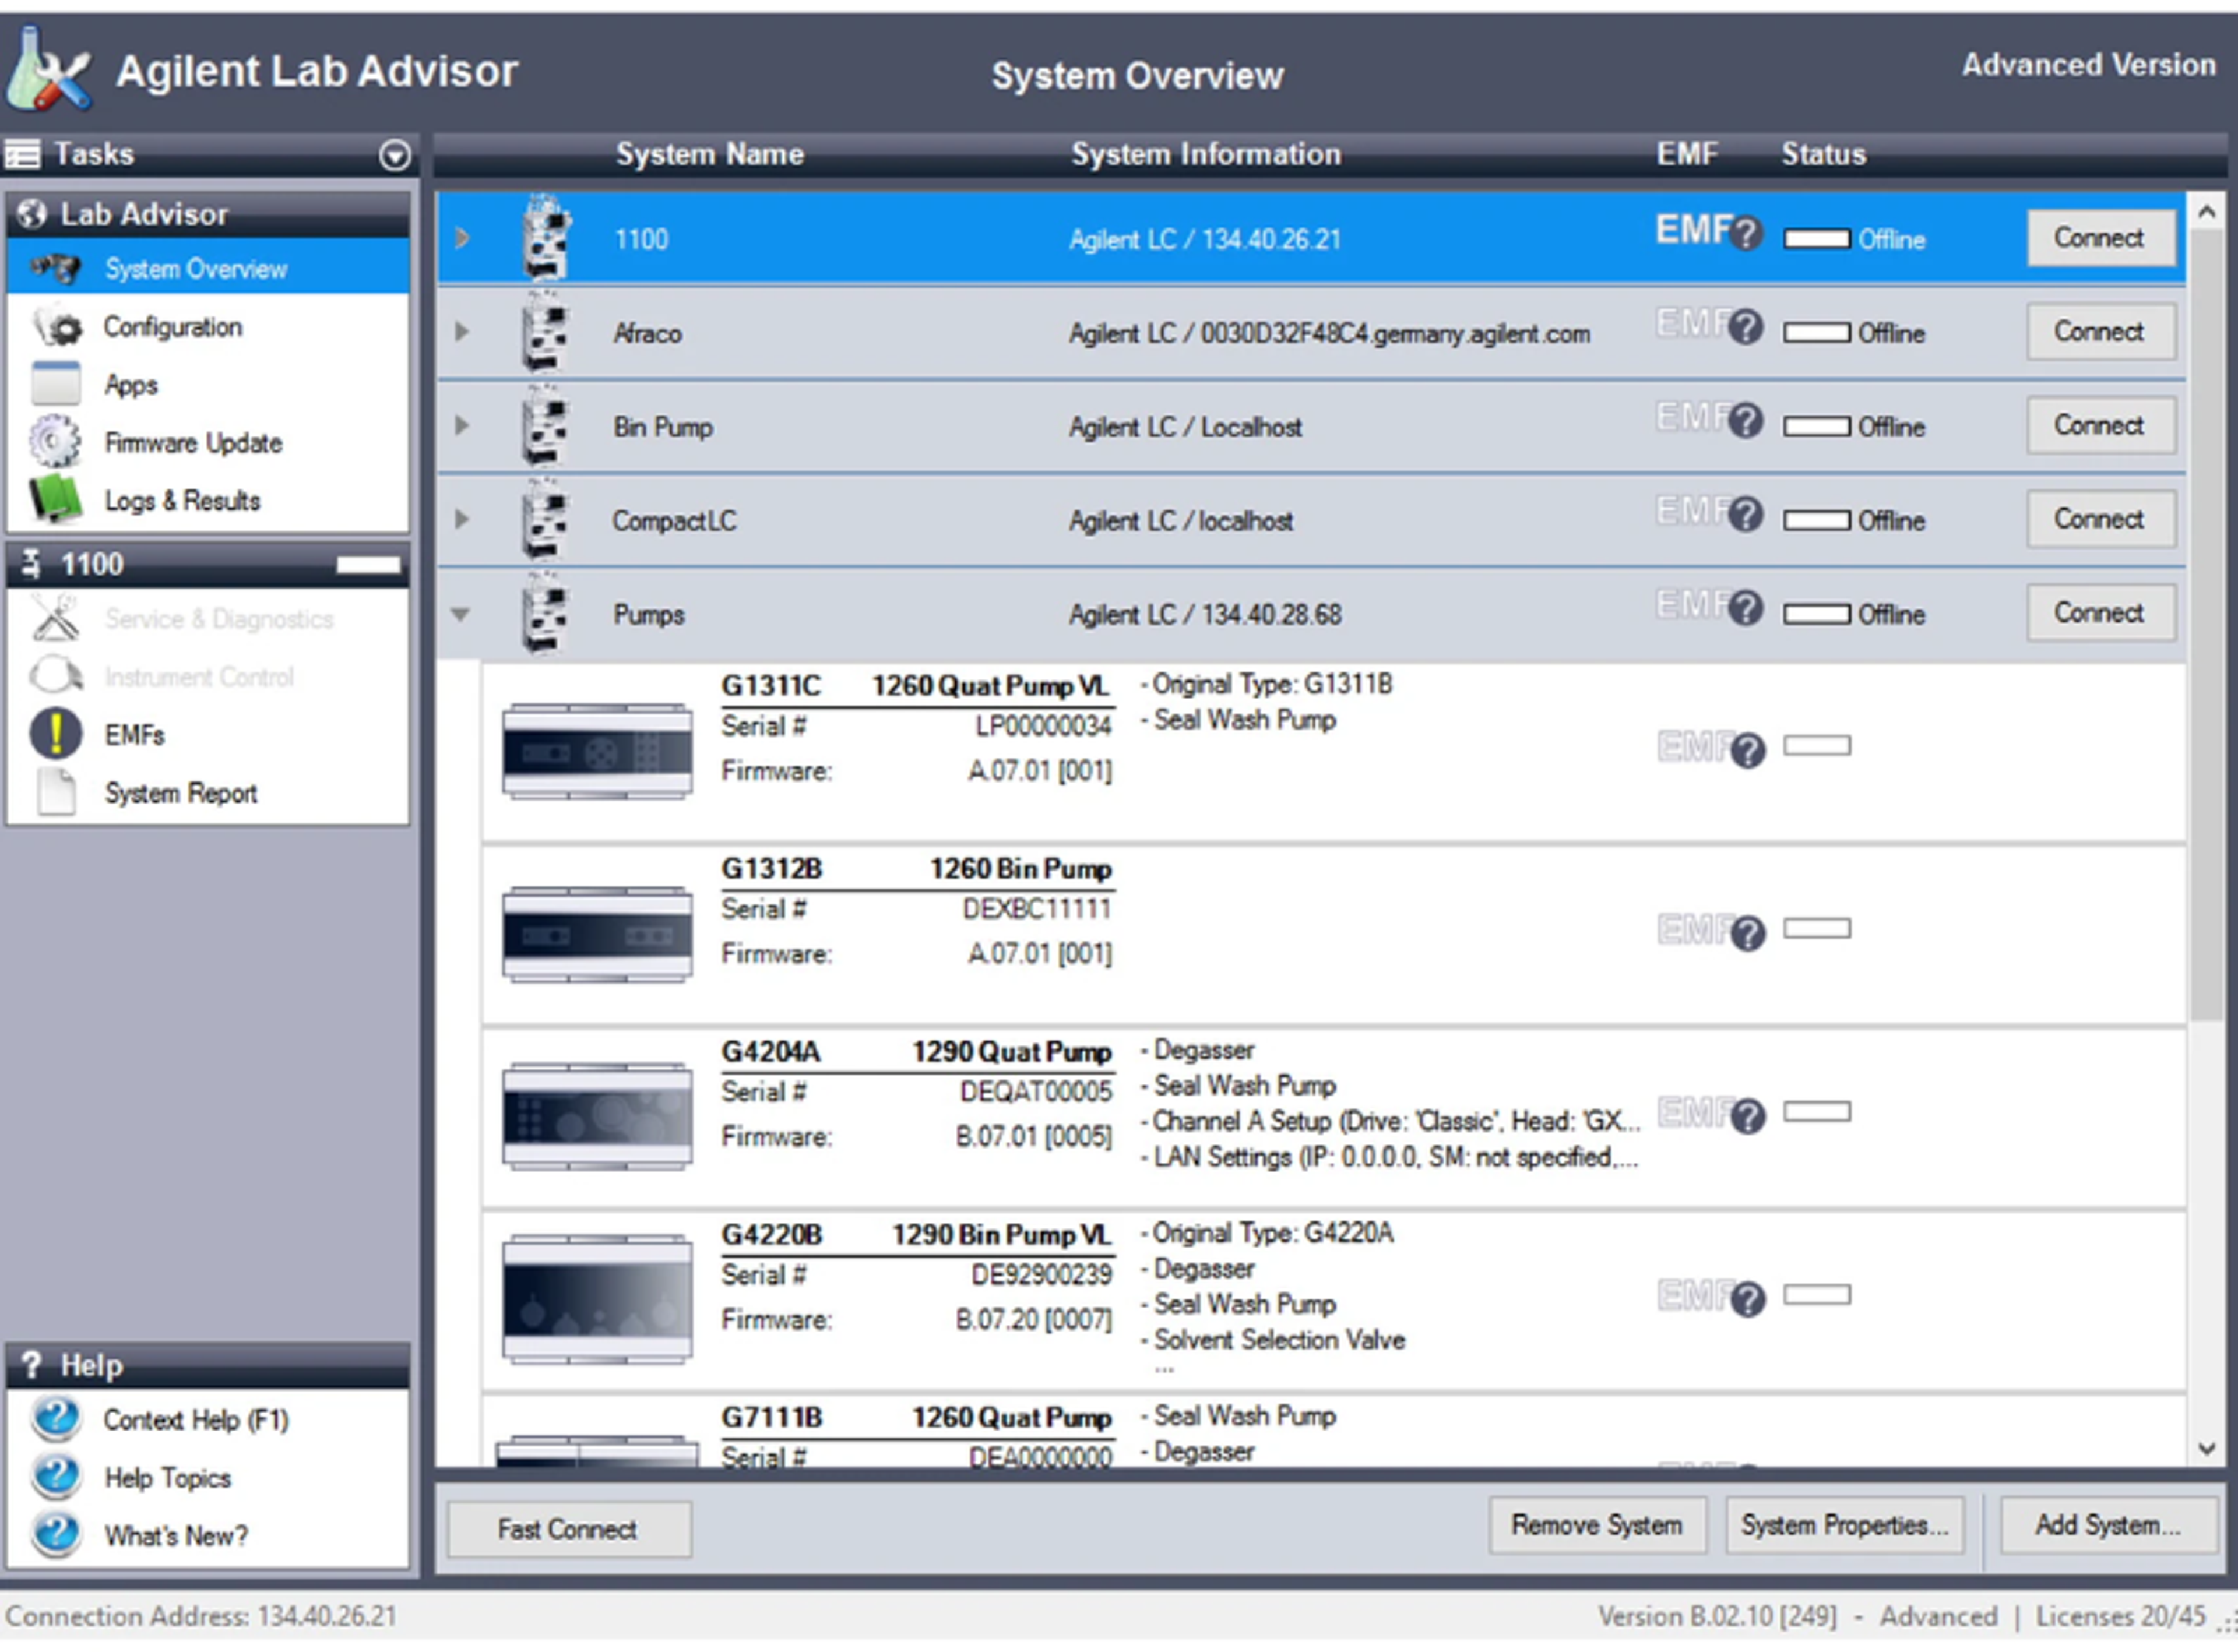Click EMF help icon for Afraco system
The height and width of the screenshot is (1652, 2238).
(x=1746, y=328)
